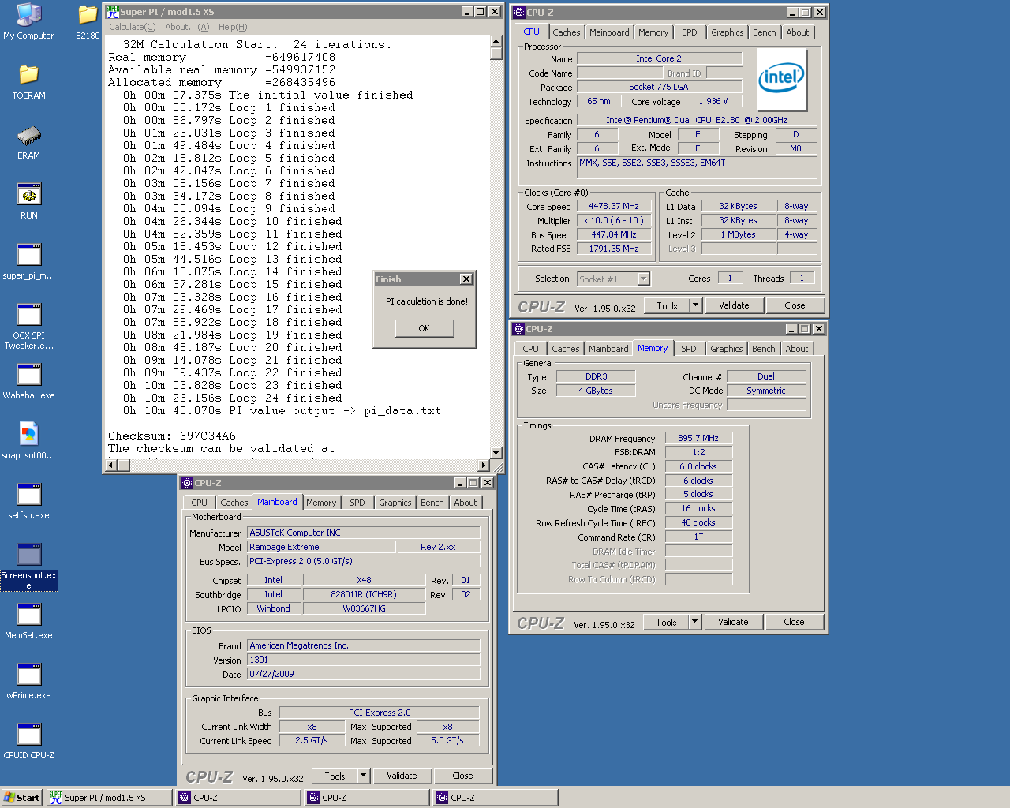The height and width of the screenshot is (808, 1010).
Task: Click the Bus Speed value 447.84 MHz
Action: point(614,235)
